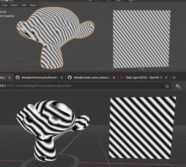Open a new browser tab
This screenshot has height=167, width=186.
(x=174, y=77)
